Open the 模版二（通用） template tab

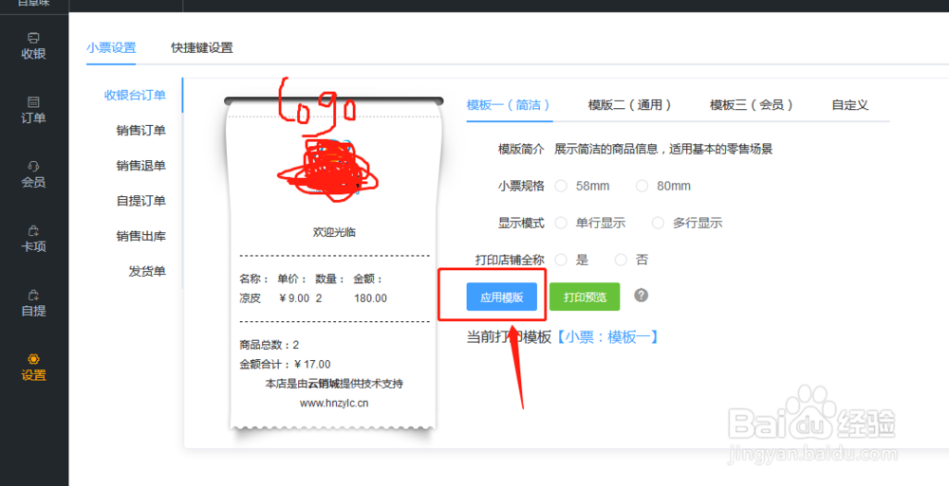pyautogui.click(x=631, y=105)
